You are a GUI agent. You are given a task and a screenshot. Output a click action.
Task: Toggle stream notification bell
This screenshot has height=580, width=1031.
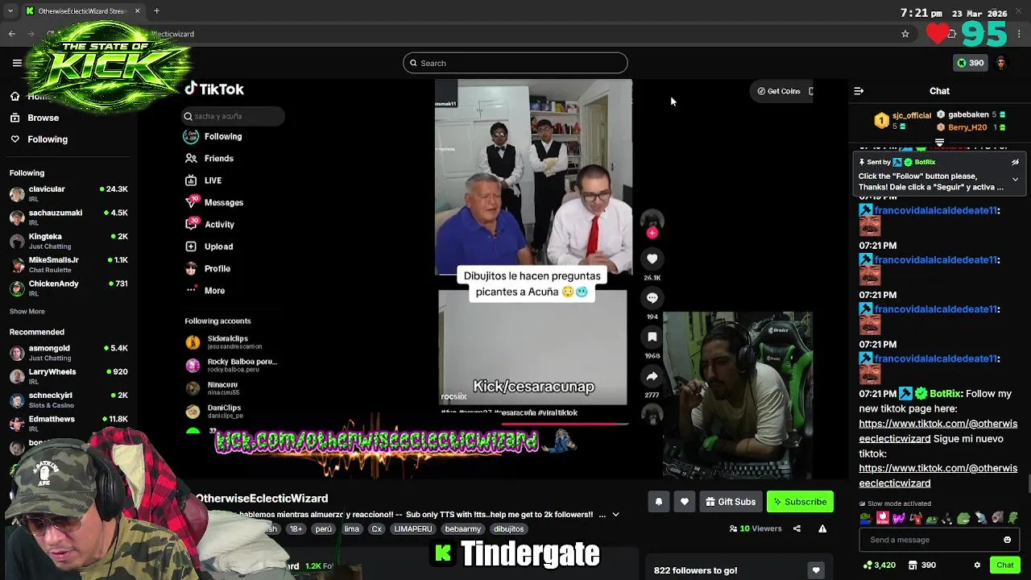click(x=659, y=502)
